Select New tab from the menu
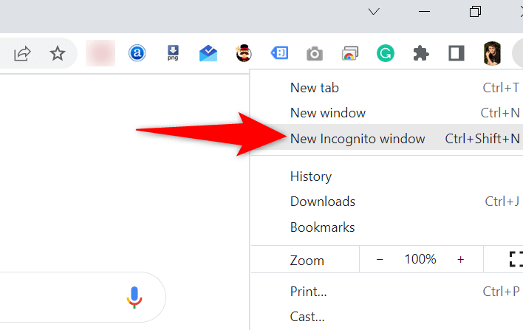The image size is (523, 330). click(314, 88)
